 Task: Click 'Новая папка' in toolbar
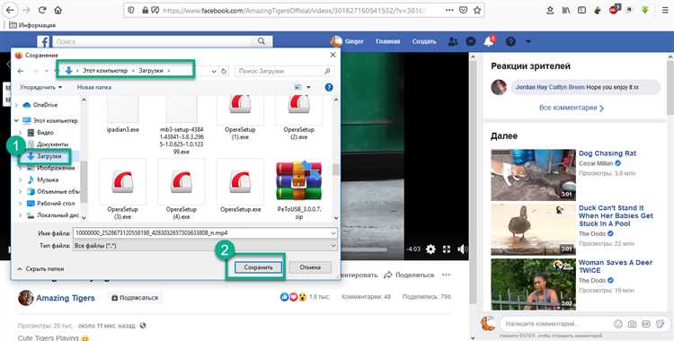point(94,87)
